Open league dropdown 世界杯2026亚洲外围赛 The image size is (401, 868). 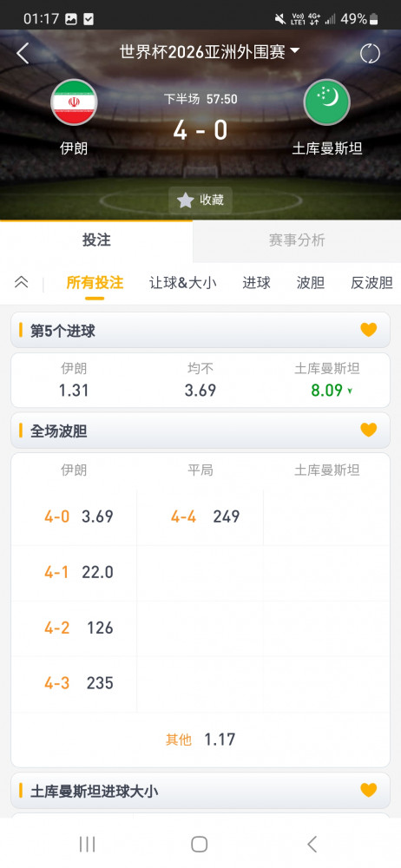[209, 52]
